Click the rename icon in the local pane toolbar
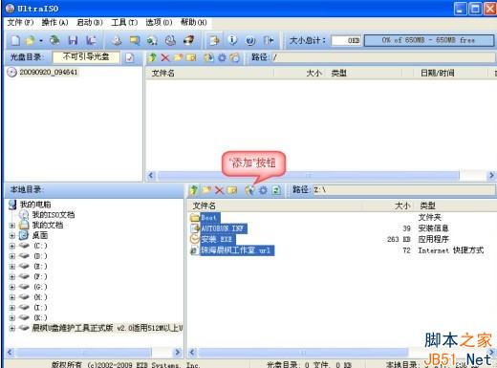This screenshot has width=497, height=368. tap(232, 190)
